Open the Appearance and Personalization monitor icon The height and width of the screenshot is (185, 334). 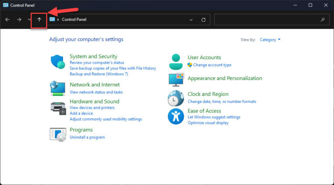tap(176, 80)
